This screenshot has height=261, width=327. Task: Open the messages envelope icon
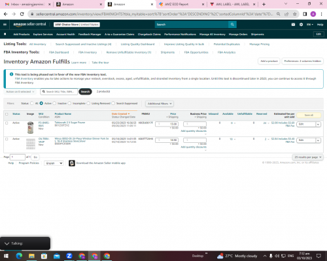point(293,24)
